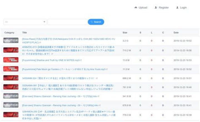Select the 11.5 M size cell
Viewport: 200px width, 122px height.
(126, 69)
